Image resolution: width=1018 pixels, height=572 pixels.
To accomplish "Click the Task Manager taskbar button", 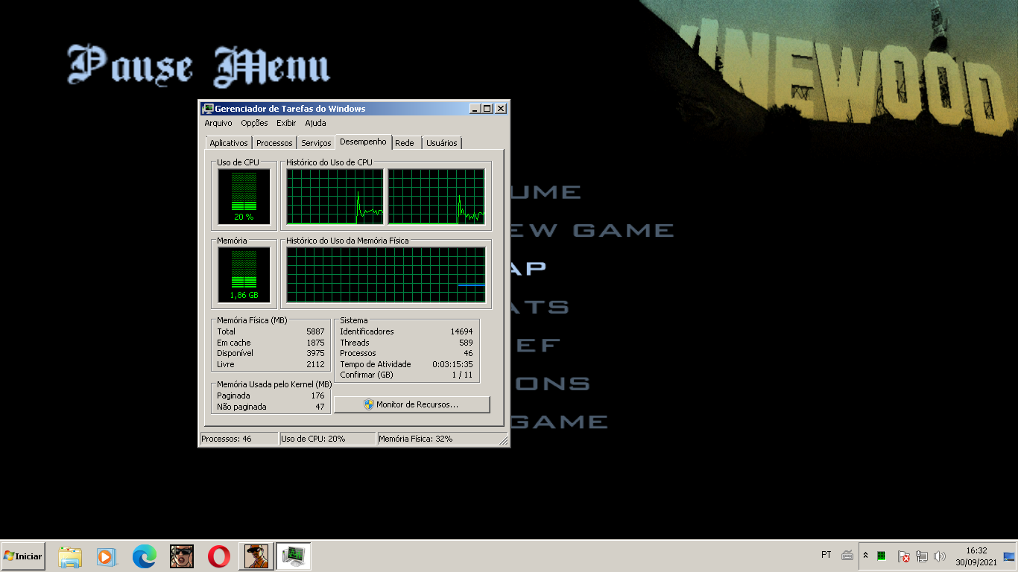I will point(294,556).
